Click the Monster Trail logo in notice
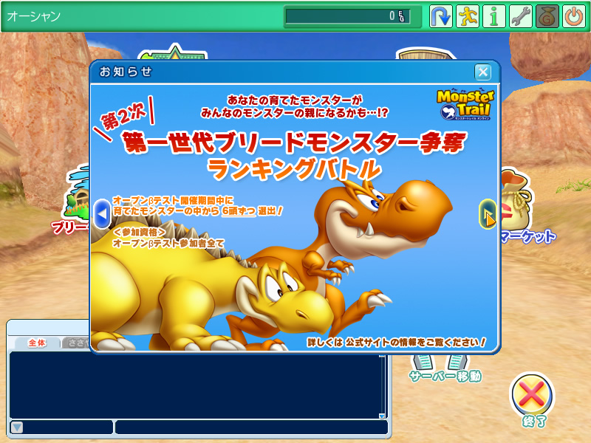Image resolution: width=591 pixels, height=443 pixels. pyautogui.click(x=465, y=105)
